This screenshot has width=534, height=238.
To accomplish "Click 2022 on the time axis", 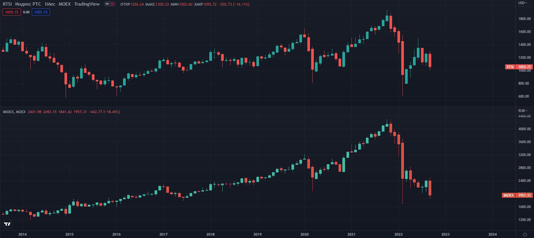I will (399, 234).
